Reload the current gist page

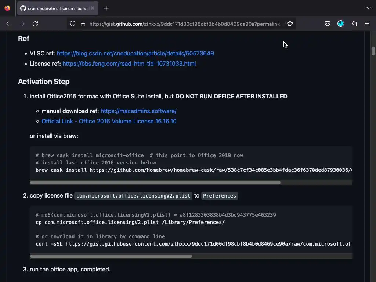pos(35,23)
